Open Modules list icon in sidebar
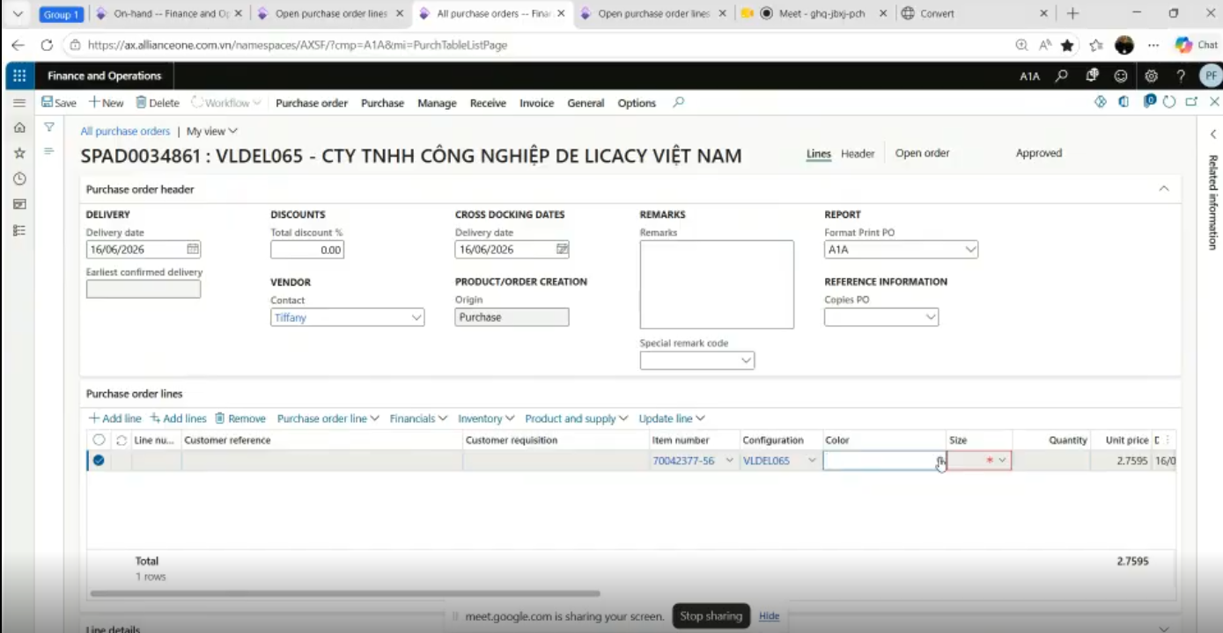Screen dimensions: 1223x633 pos(19,230)
